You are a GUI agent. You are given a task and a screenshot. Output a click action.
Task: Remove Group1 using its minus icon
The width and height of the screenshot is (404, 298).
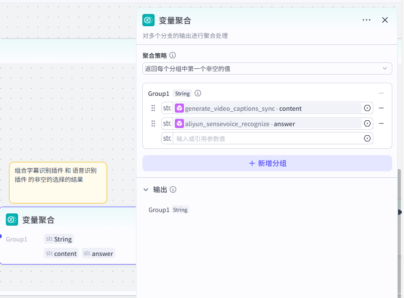pos(381,93)
